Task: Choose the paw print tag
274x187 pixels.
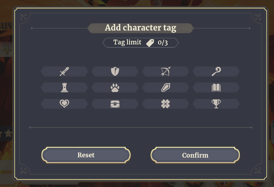Action: pyautogui.click(x=115, y=88)
